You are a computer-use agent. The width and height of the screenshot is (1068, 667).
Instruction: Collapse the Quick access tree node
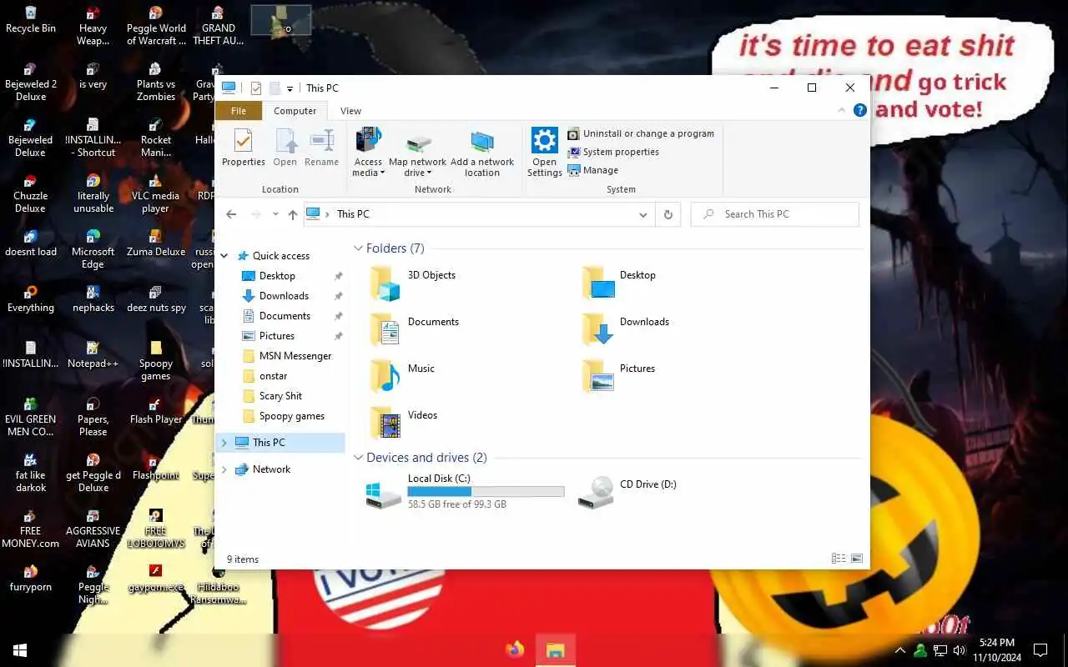point(224,256)
